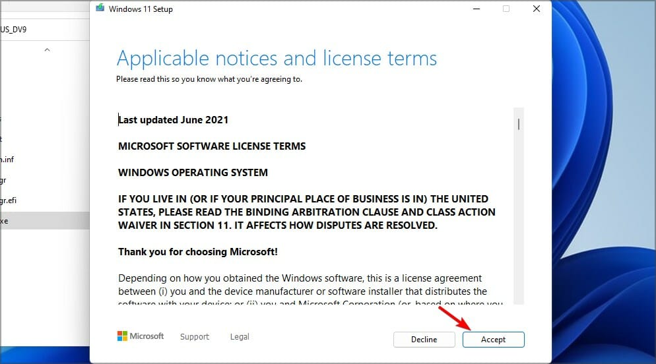Close the Windows 11 Setup window

click(536, 9)
